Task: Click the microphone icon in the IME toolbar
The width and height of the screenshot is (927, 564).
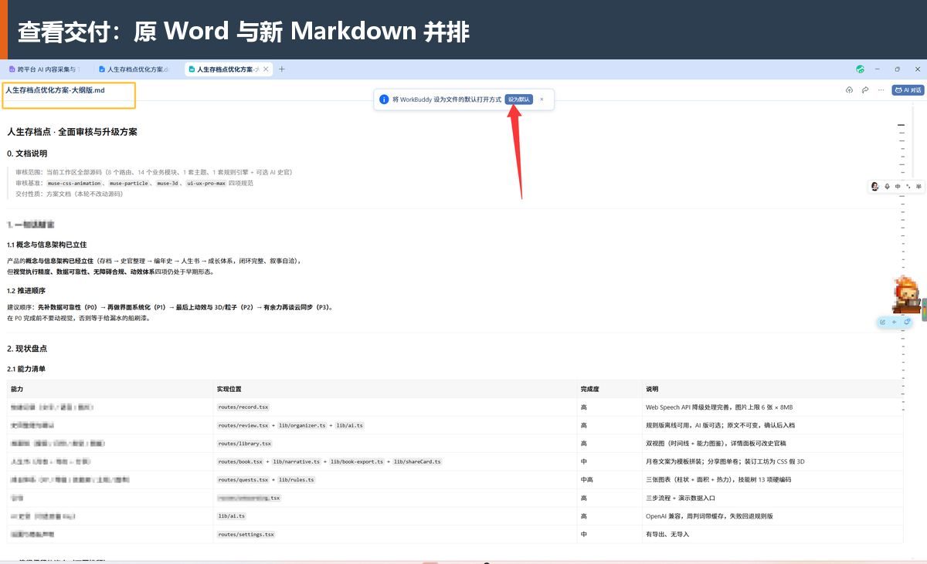Action: coord(887,186)
